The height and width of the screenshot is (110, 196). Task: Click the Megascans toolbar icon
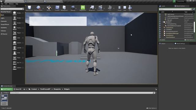tap(83, 7)
